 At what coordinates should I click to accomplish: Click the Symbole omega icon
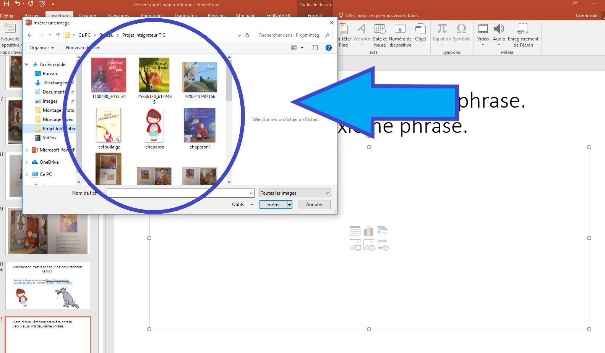click(x=462, y=32)
